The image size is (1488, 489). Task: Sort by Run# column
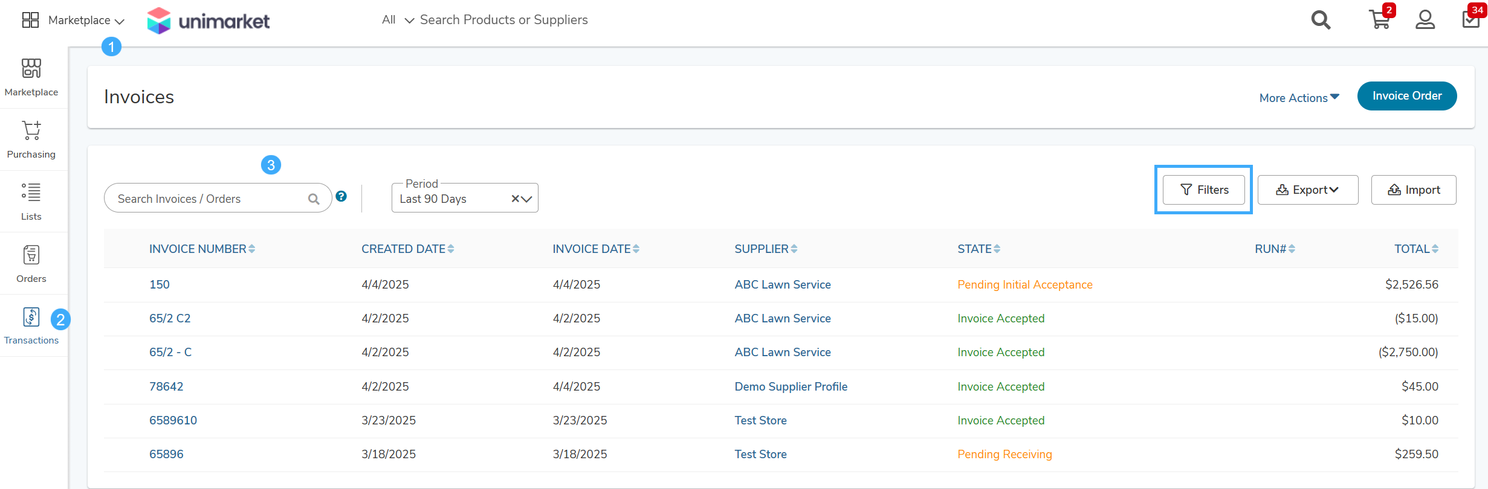(x=1275, y=249)
